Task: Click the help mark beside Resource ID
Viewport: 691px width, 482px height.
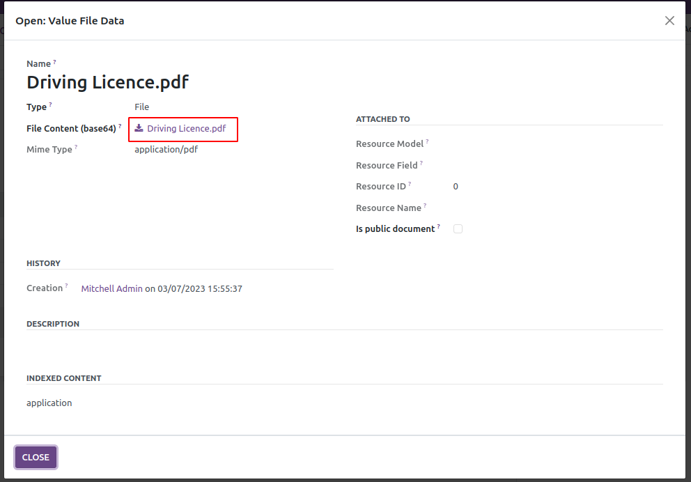Action: (410, 185)
